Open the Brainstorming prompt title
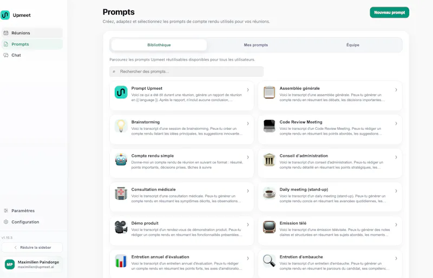433x278 pixels. 146,122
